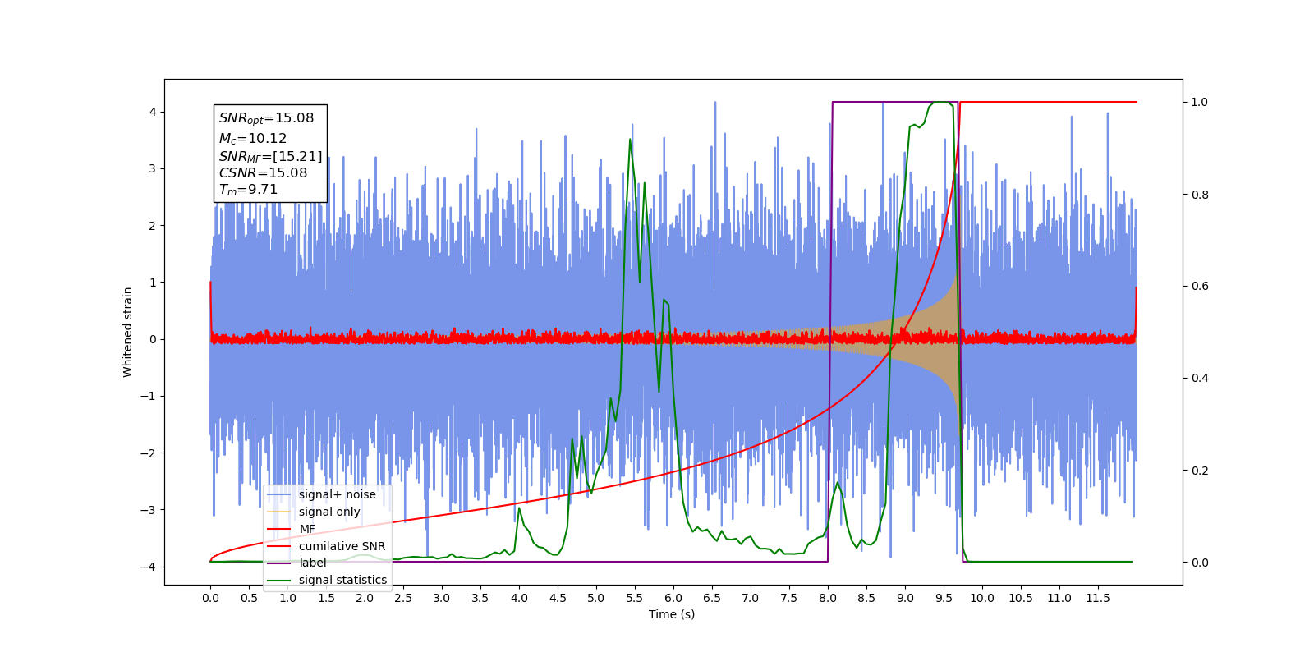Click the purple line legend sample beside 'label'
This screenshot has height=657, width=1314.
point(279,563)
